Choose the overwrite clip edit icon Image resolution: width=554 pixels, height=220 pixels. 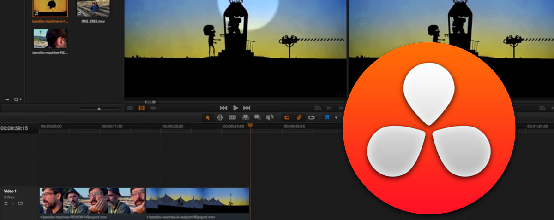(258, 117)
